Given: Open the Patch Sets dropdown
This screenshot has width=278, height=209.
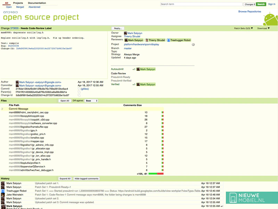Looking at the screenshot, I should tap(243, 28).
